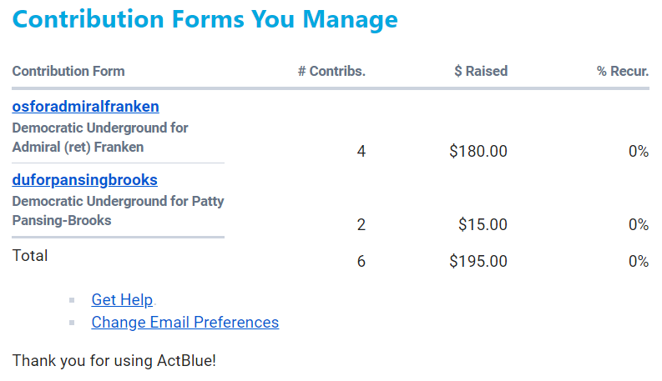Click the total contribution count 6
The image size is (662, 381).
361,261
